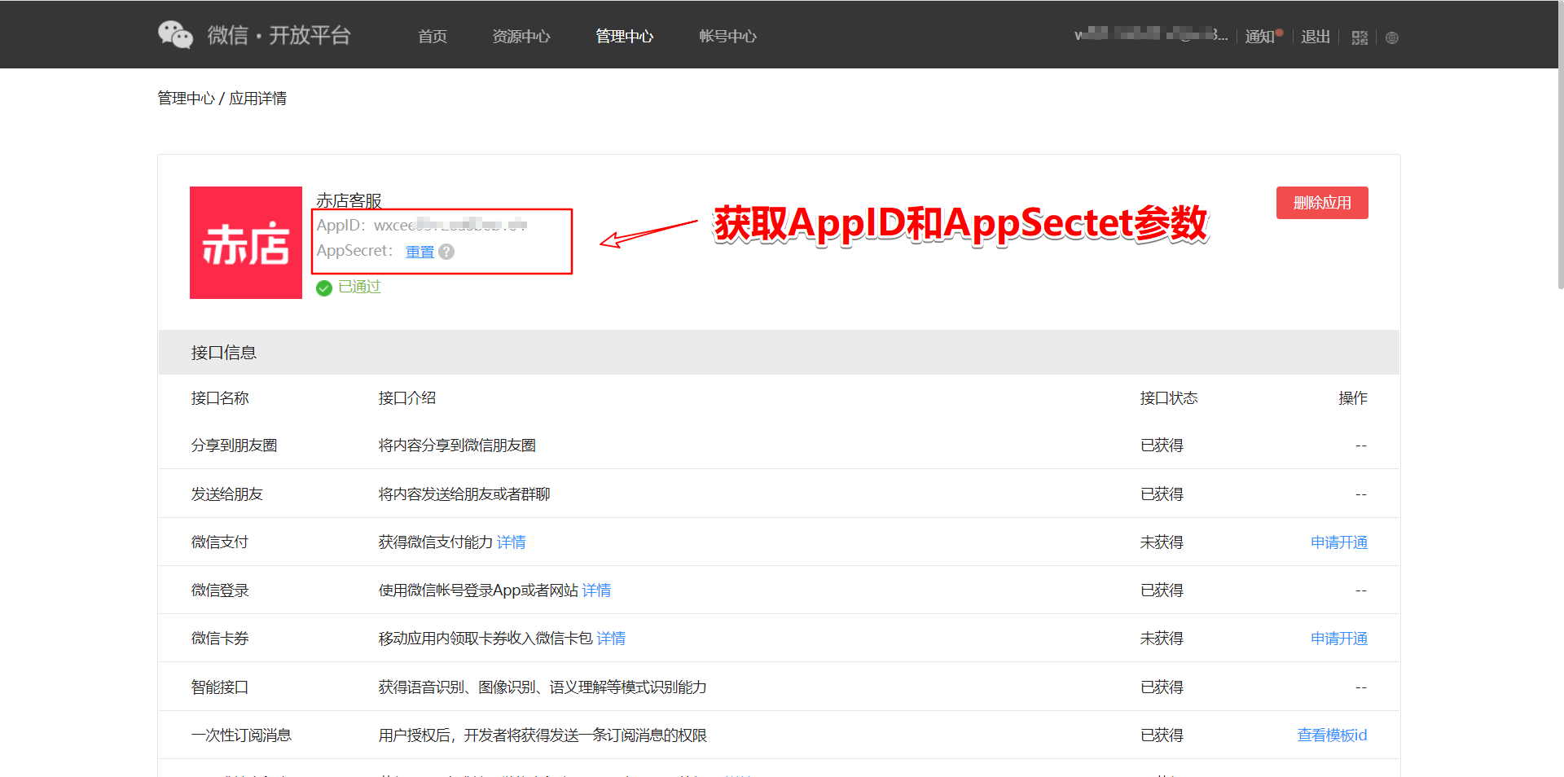
Task: Open 资源中心 in top navigation
Action: pos(521,36)
